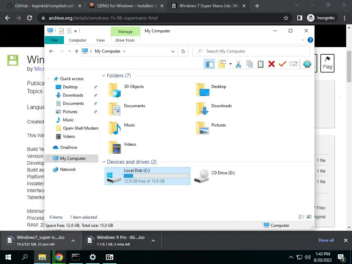Select Local Disk (C:) drive

tap(147, 176)
